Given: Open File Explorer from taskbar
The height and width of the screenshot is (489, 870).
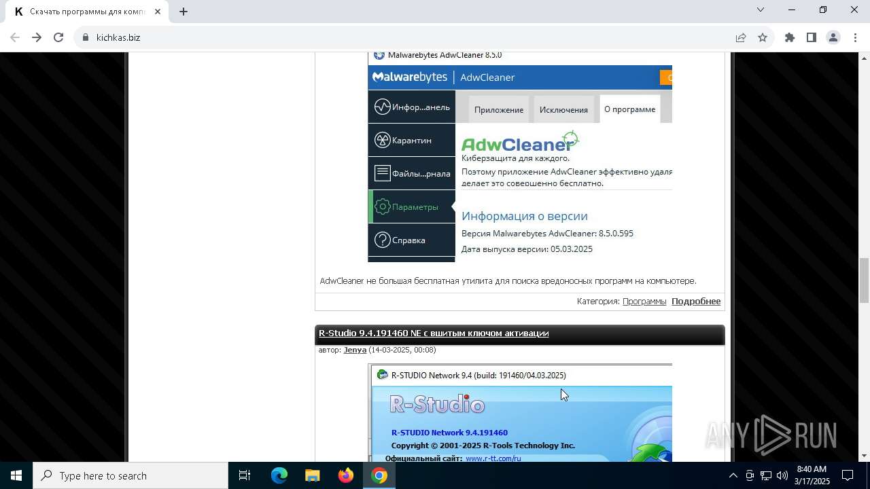Looking at the screenshot, I should [x=312, y=475].
